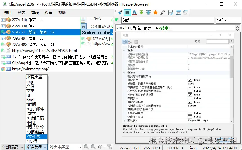Select clip ClipAngel是一款相当不错的剪贴板管理工具
This screenshot has height=150, width=242.
57,63
